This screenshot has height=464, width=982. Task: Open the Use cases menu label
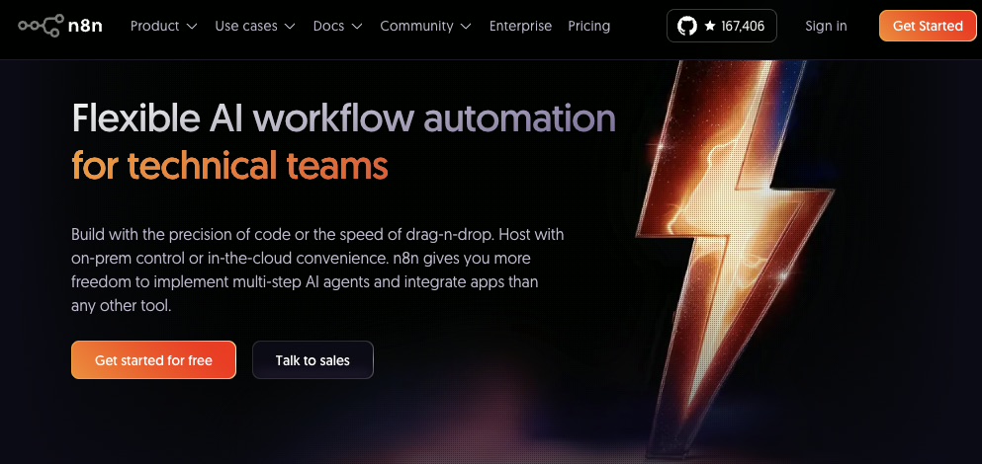(x=246, y=26)
